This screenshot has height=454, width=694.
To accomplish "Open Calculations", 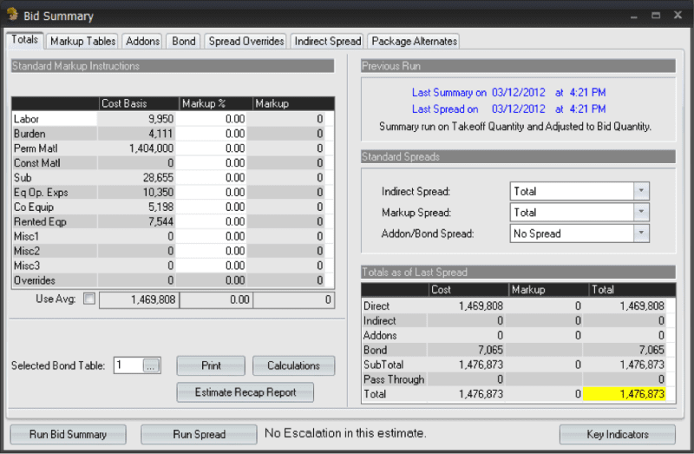I will [x=293, y=365].
